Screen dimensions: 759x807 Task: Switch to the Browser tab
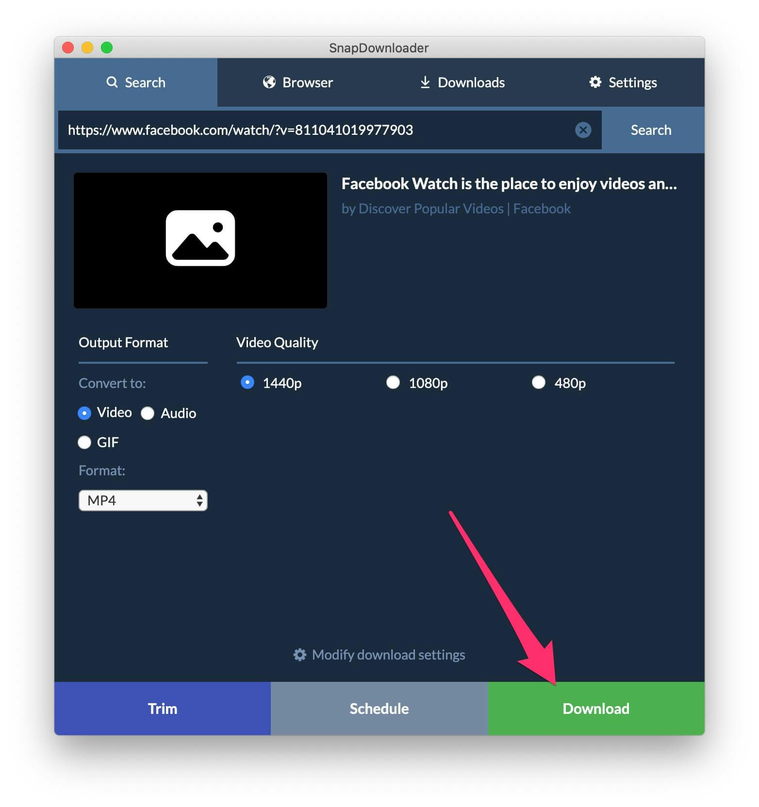pyautogui.click(x=298, y=82)
